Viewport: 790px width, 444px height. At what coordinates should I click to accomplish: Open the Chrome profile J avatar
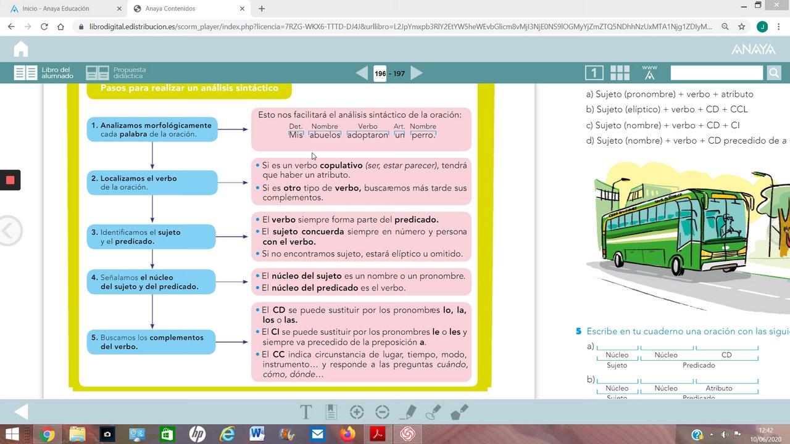pos(762,27)
